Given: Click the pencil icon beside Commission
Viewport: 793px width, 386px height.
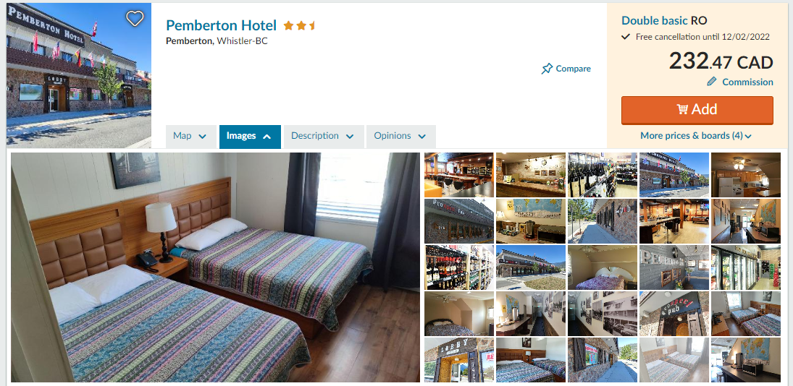Looking at the screenshot, I should [x=712, y=81].
